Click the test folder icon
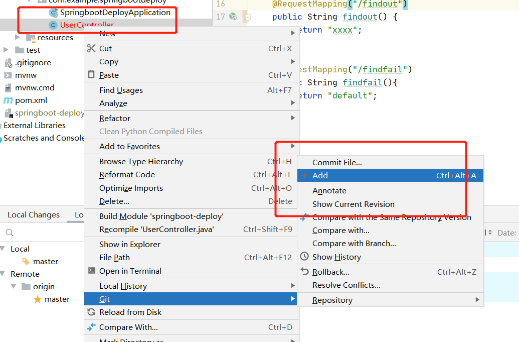 click(x=20, y=50)
